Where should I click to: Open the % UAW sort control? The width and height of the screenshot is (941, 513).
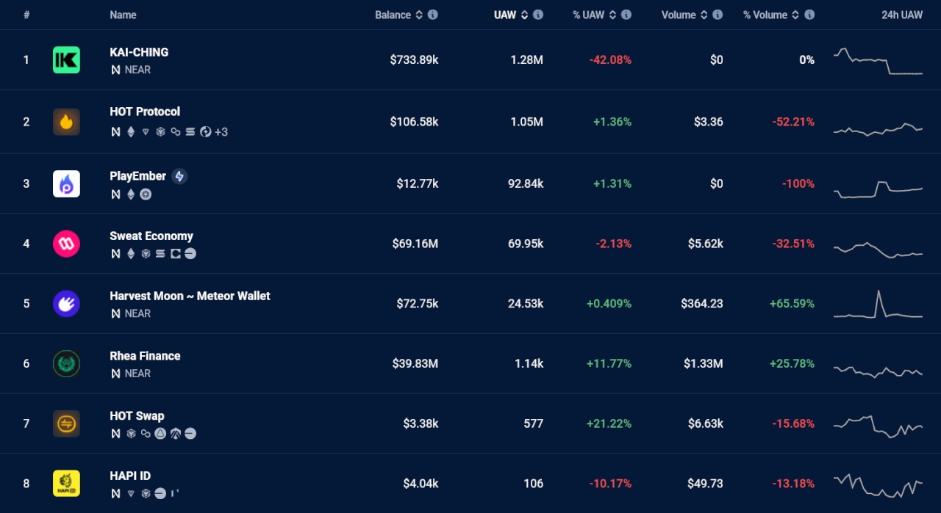tap(614, 15)
